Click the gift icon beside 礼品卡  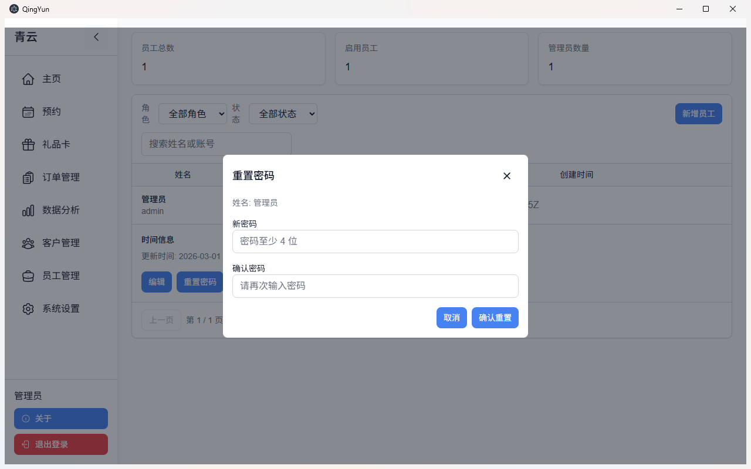click(x=28, y=144)
